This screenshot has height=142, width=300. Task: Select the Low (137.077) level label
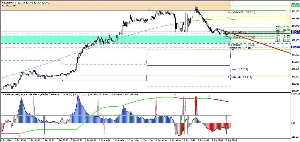239,69
